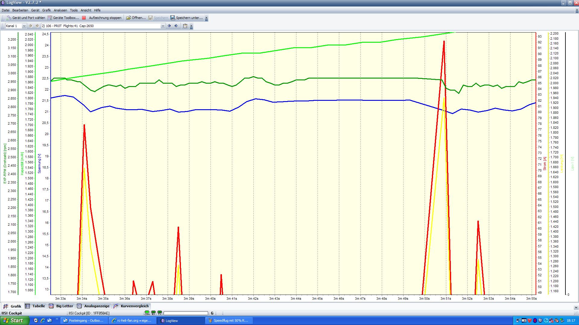579x325 pixels.
Task: Click the IISI Cockpit ID status text
Action: [89, 313]
